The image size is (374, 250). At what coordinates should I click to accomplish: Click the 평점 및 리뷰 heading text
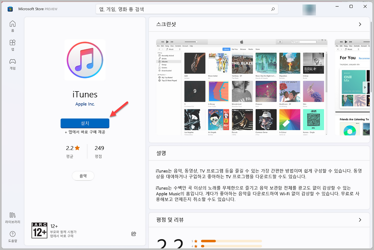pyautogui.click(x=170, y=220)
